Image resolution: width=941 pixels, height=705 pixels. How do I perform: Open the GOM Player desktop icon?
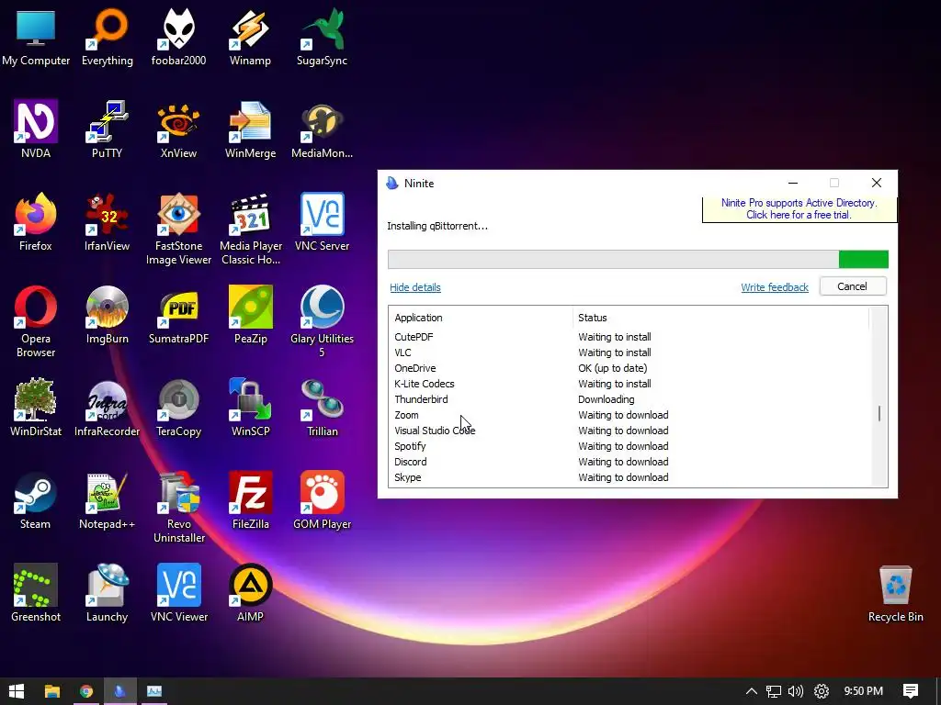pyautogui.click(x=323, y=500)
